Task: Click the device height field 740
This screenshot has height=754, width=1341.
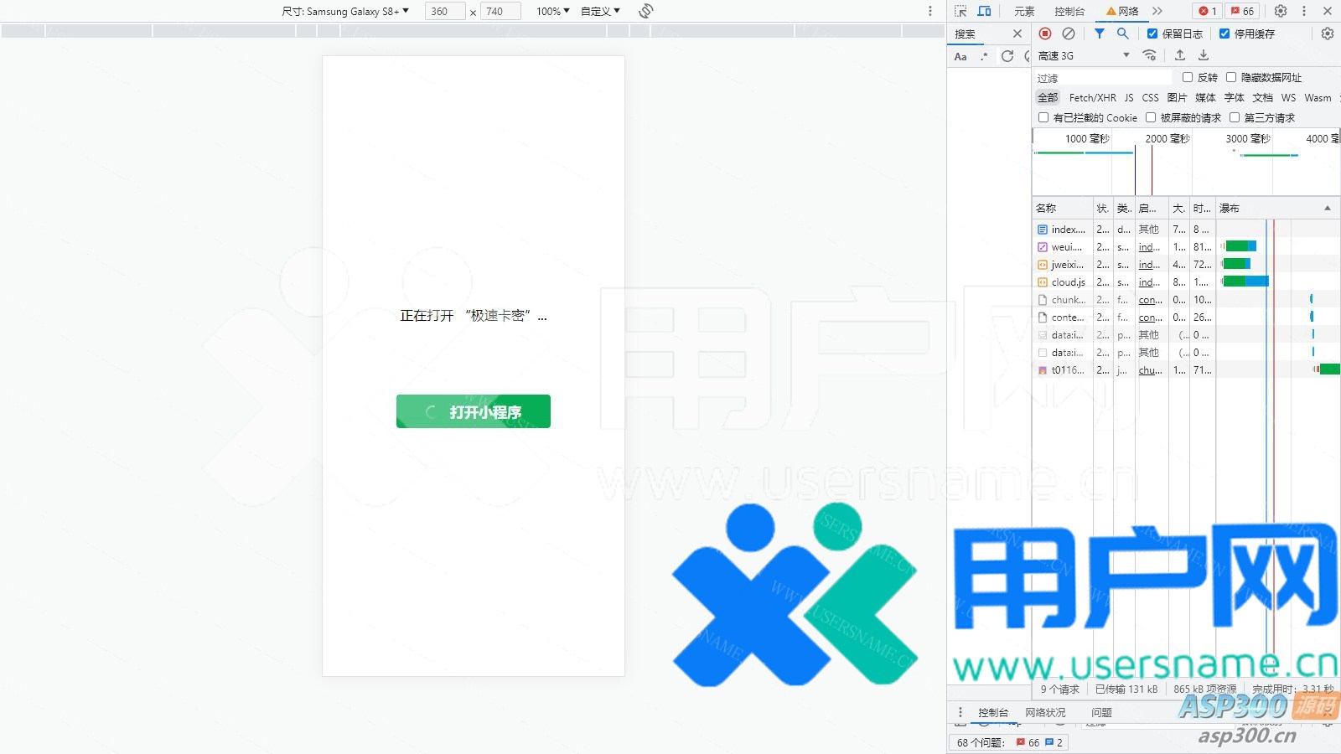Action: 500,11
